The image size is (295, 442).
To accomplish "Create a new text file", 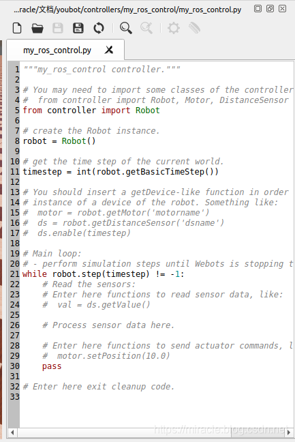I will (17, 28).
